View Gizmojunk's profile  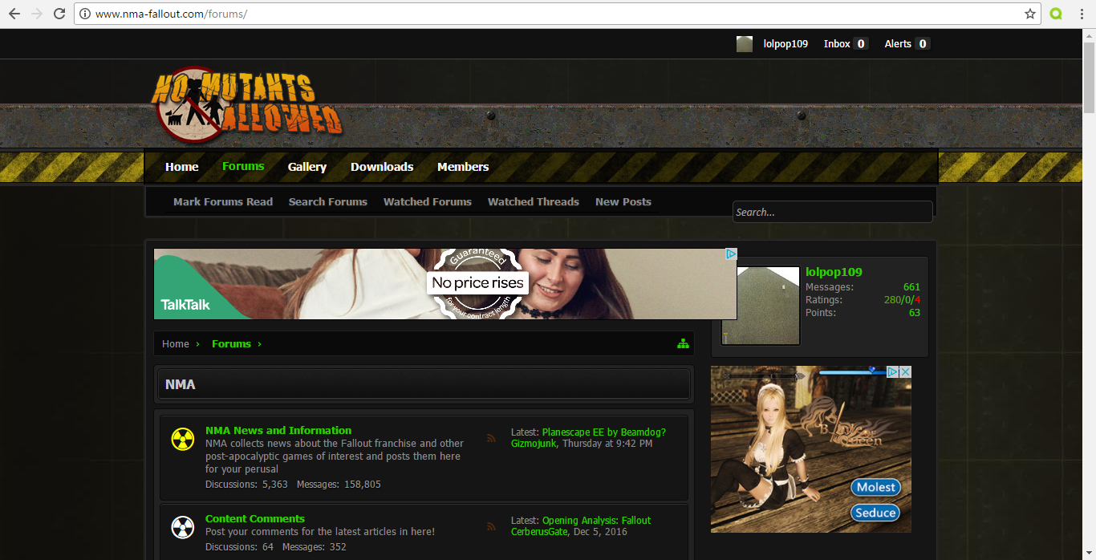pos(534,444)
